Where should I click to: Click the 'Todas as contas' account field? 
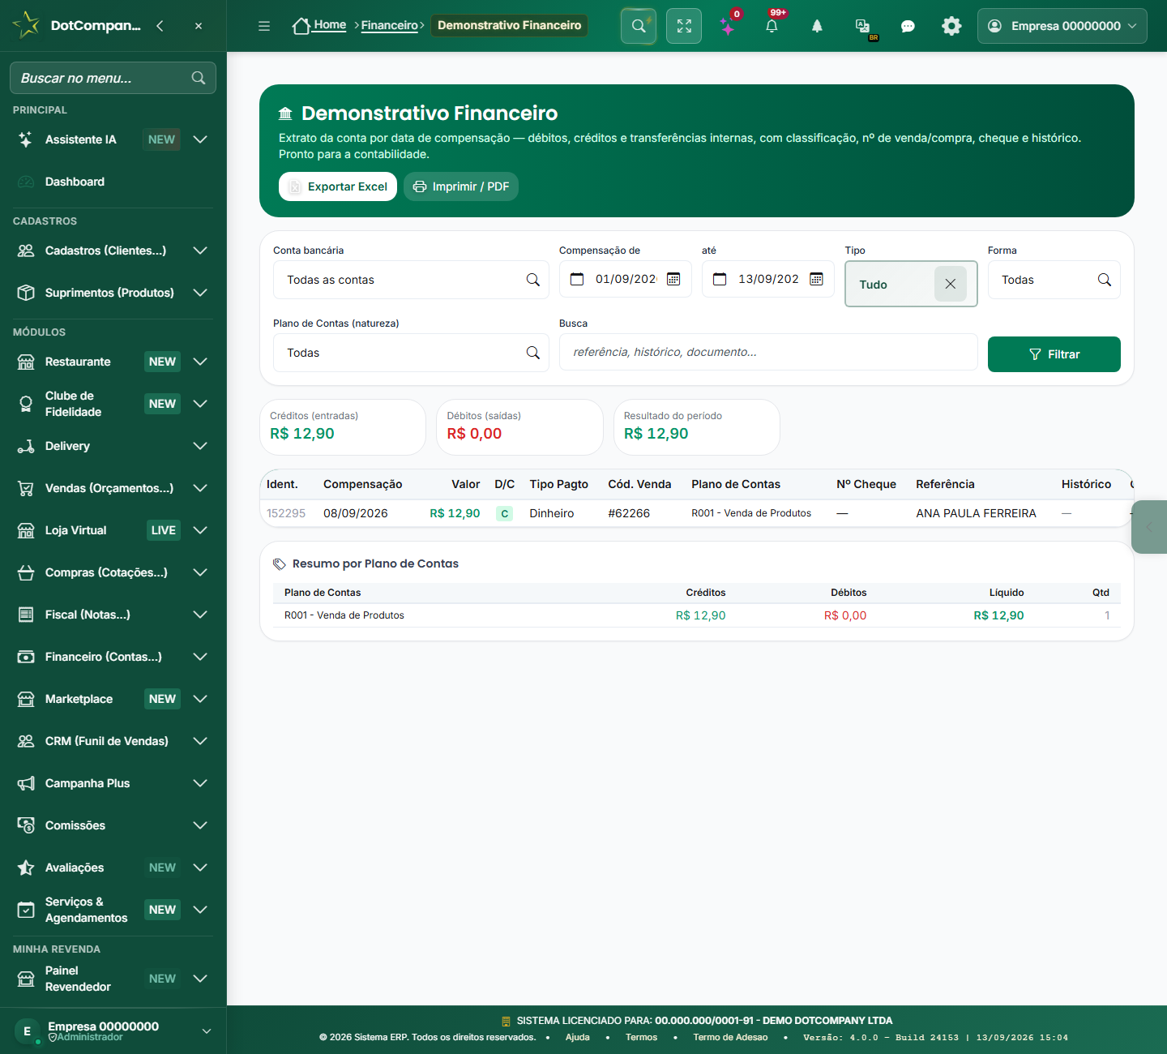[411, 280]
